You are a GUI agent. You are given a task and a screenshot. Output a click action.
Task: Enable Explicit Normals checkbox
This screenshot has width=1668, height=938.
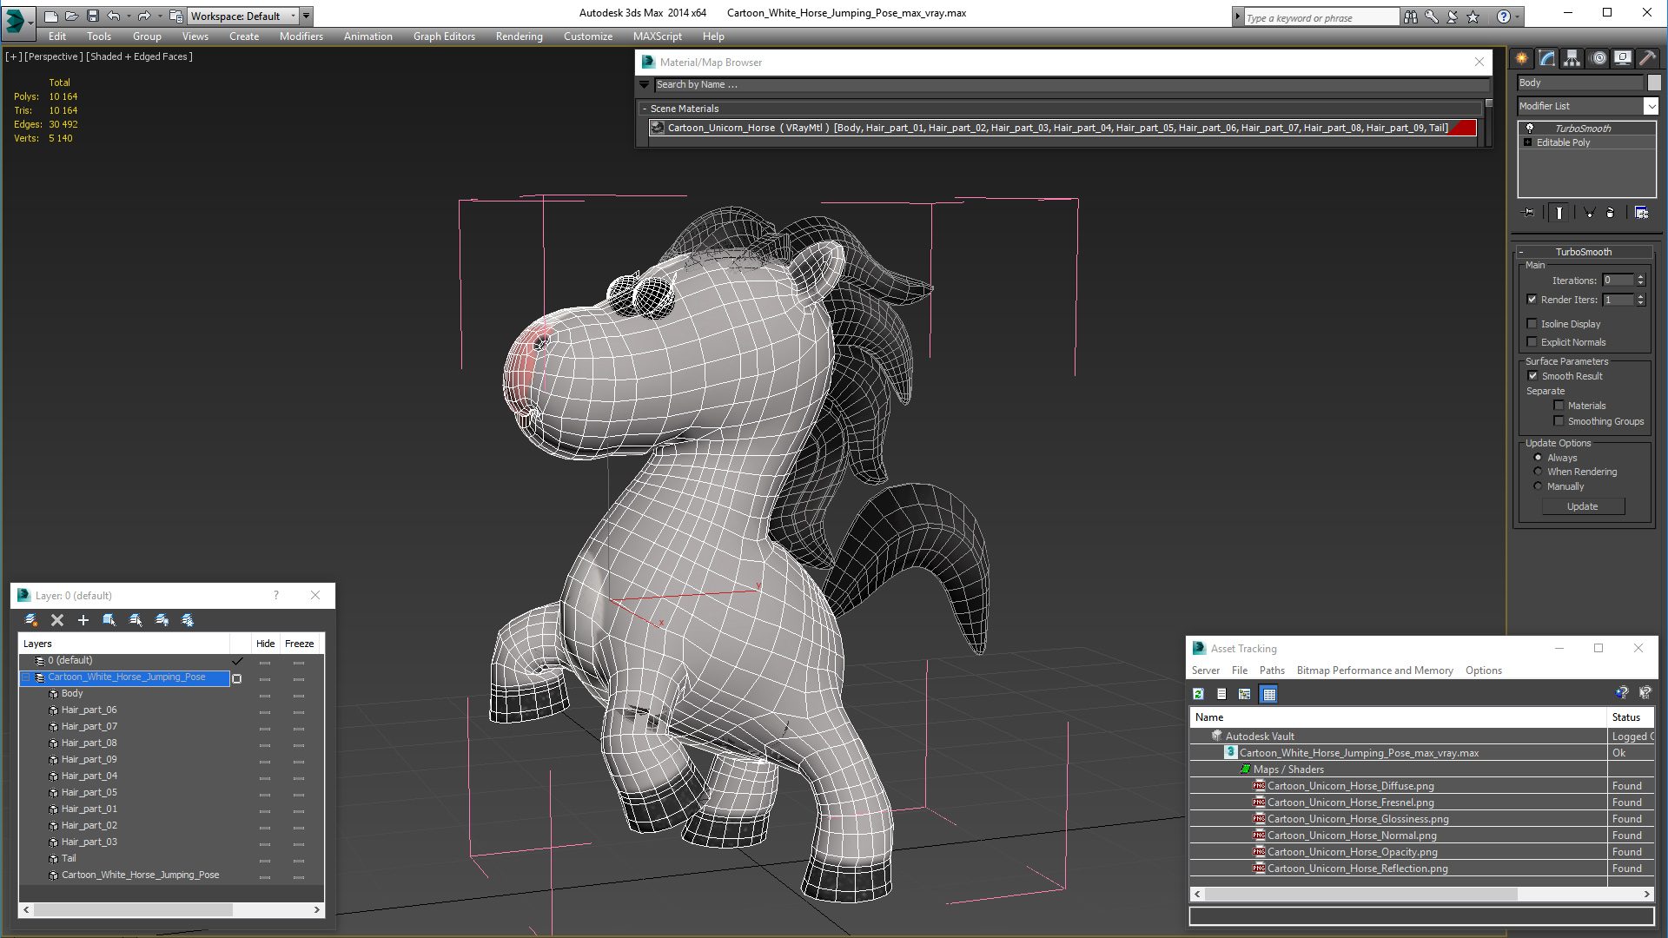(x=1532, y=342)
